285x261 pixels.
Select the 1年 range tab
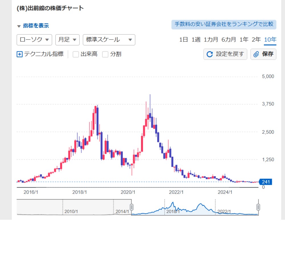244,39
